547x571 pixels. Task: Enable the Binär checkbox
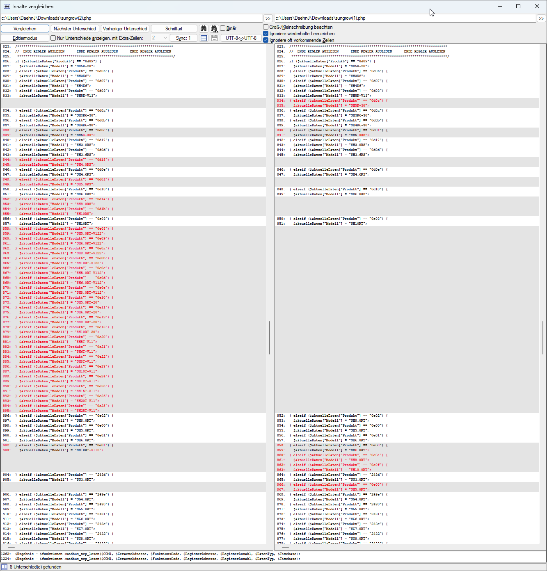[x=223, y=28]
